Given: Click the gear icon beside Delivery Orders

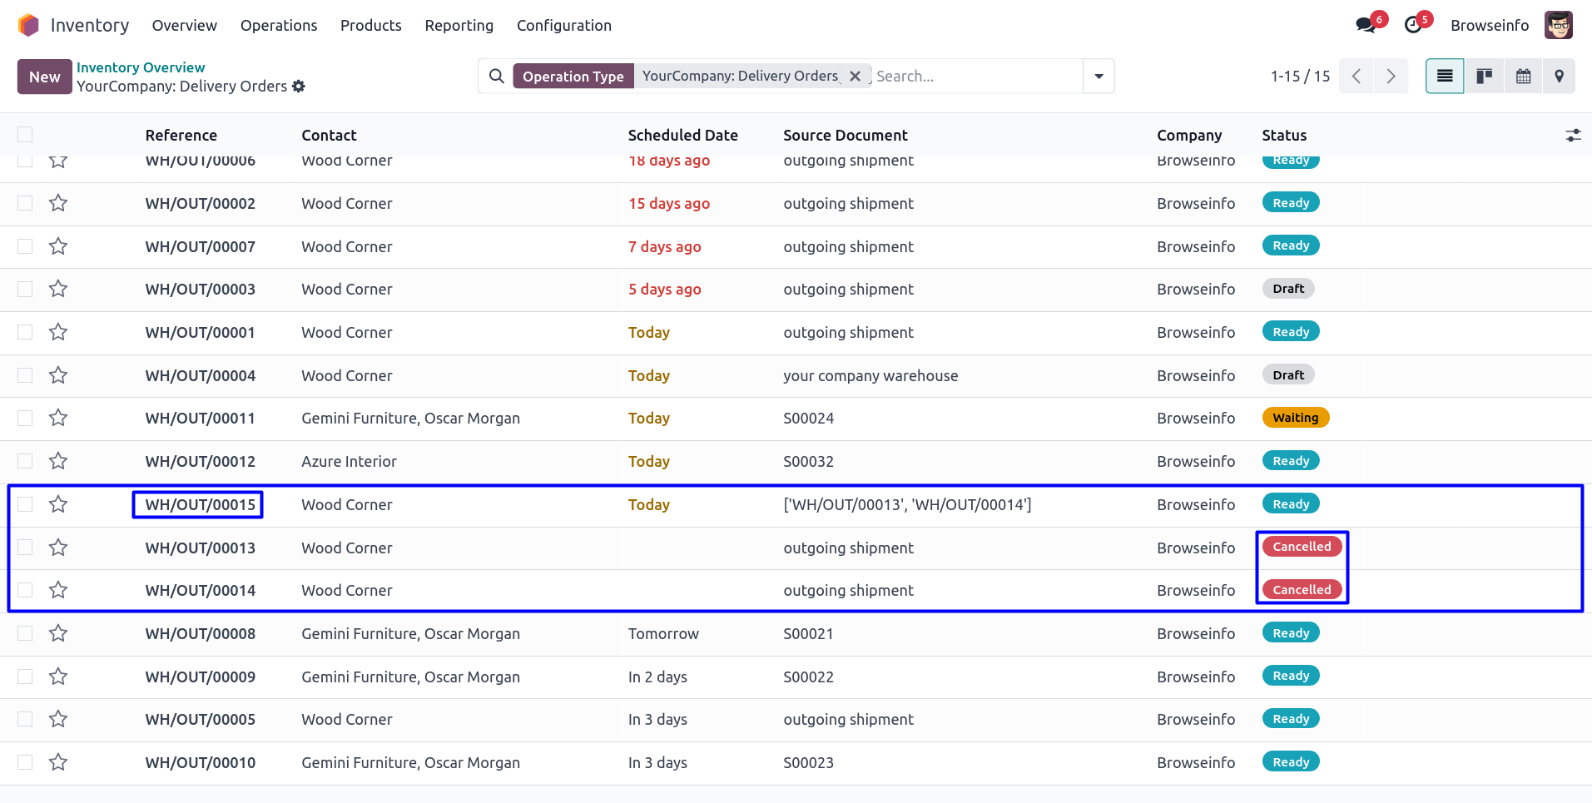Looking at the screenshot, I should coord(299,87).
